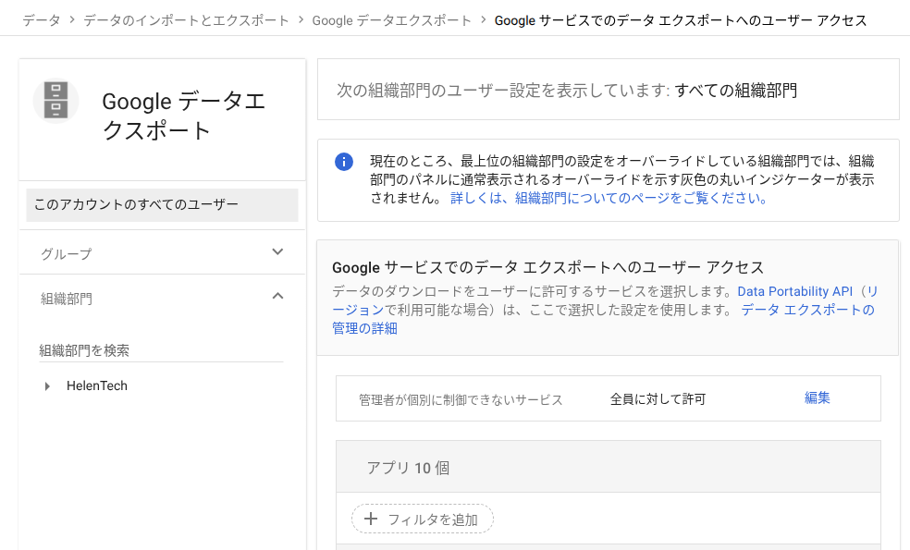The width and height of the screenshot is (910, 550).
Task: Click the アプリ 10 個 table header
Action: pos(408,468)
